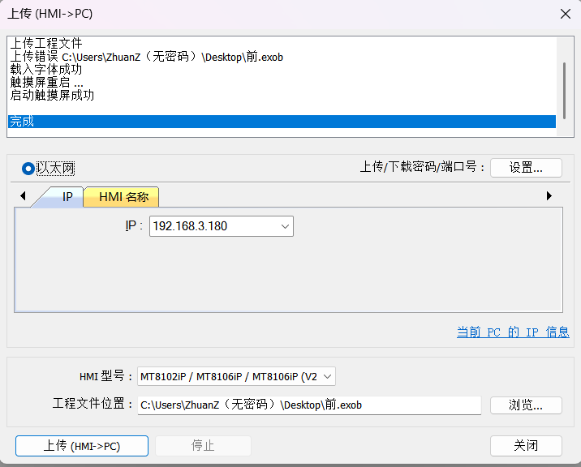Start upload with 上传 (HMI->PC) button

(x=82, y=446)
